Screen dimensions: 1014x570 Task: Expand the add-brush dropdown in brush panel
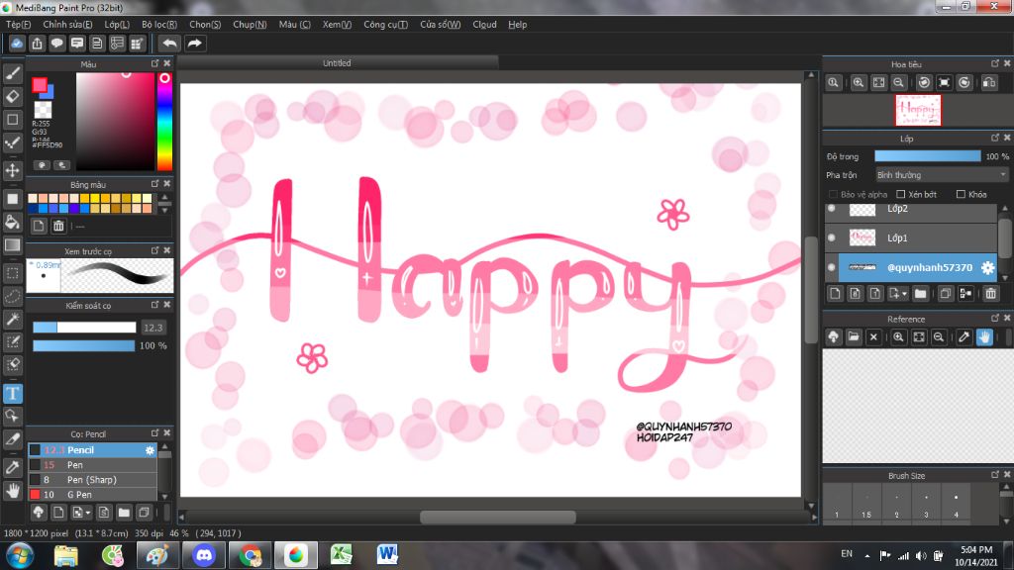pyautogui.click(x=88, y=513)
